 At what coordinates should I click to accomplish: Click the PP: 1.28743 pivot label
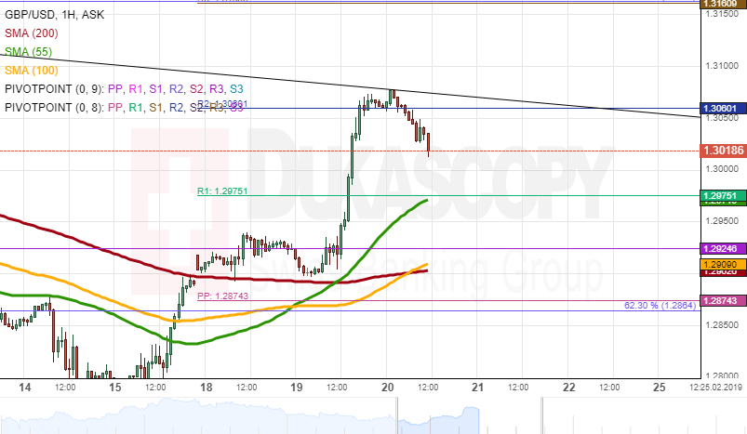tap(222, 296)
